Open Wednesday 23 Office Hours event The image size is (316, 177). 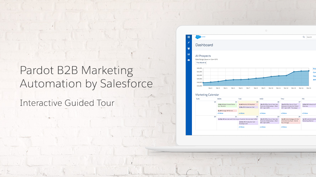coord(269,121)
